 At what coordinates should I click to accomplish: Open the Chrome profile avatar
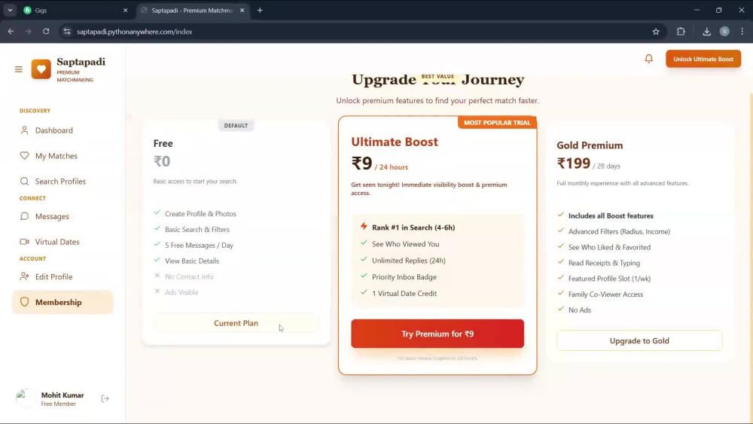pyautogui.click(x=724, y=32)
